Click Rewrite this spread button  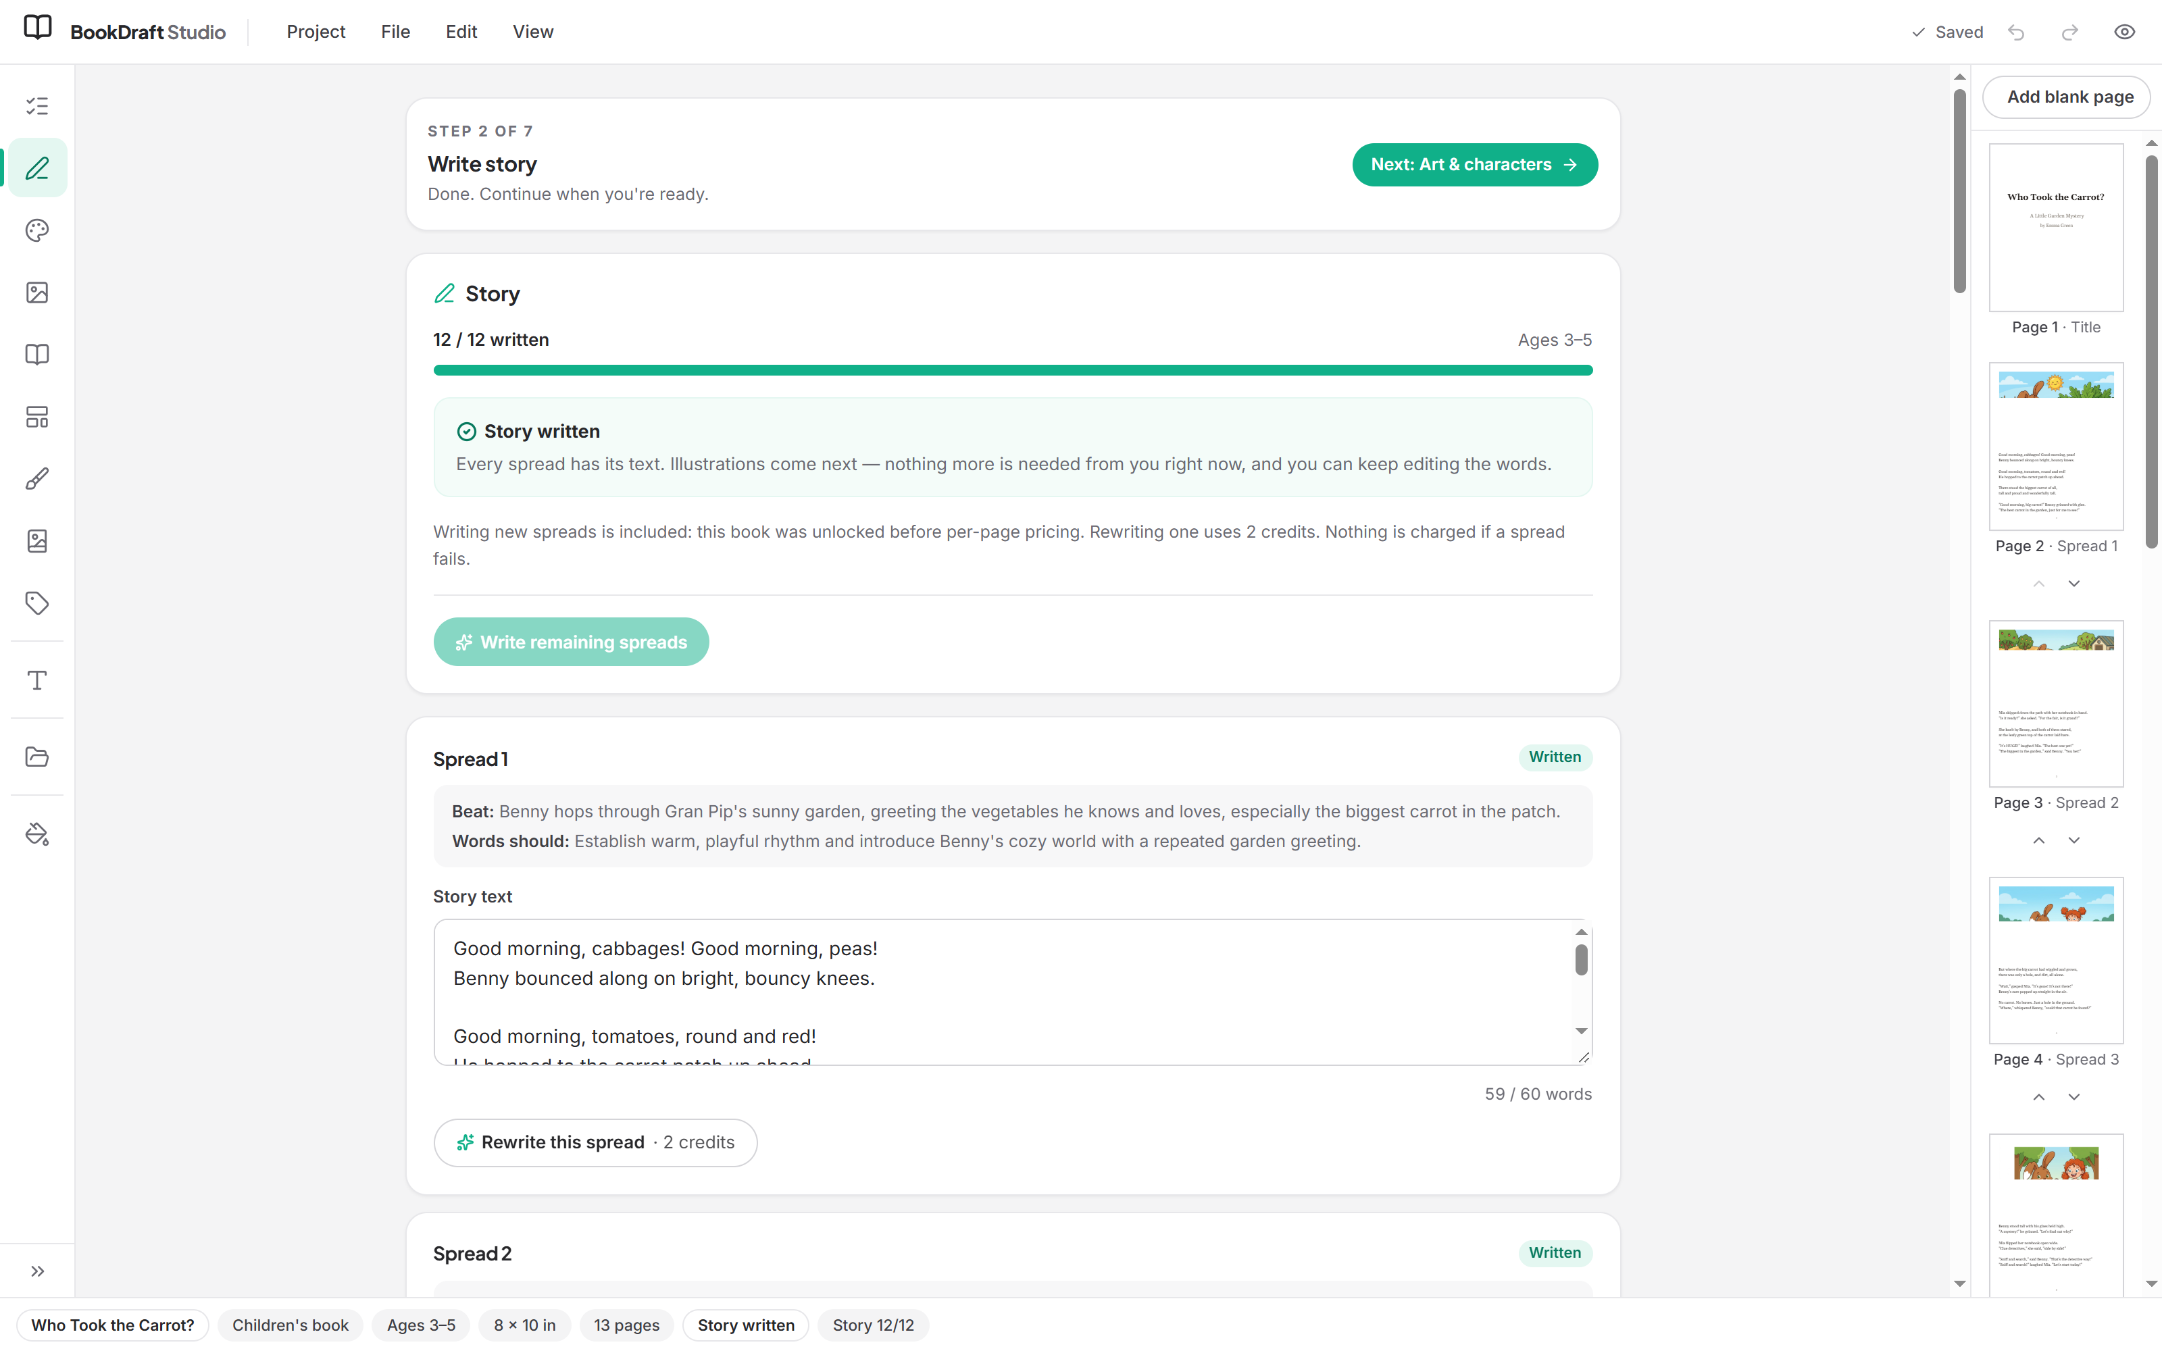click(x=595, y=1142)
